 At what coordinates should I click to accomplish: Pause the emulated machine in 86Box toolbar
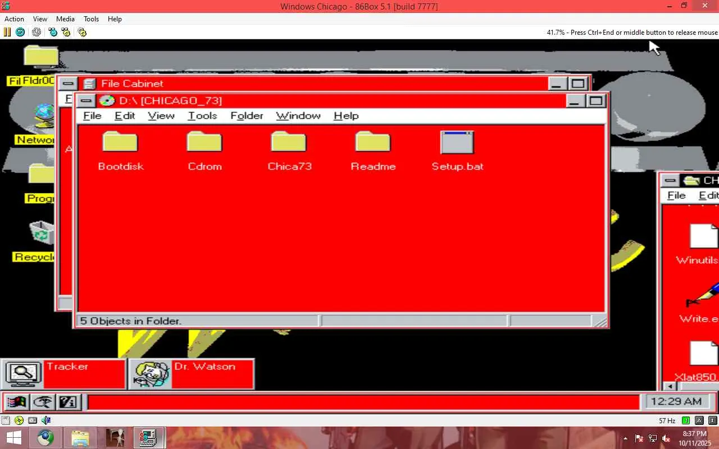(7, 32)
